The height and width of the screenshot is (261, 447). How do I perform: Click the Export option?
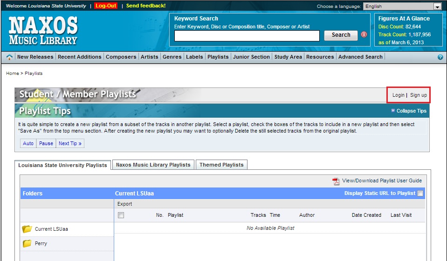124,204
